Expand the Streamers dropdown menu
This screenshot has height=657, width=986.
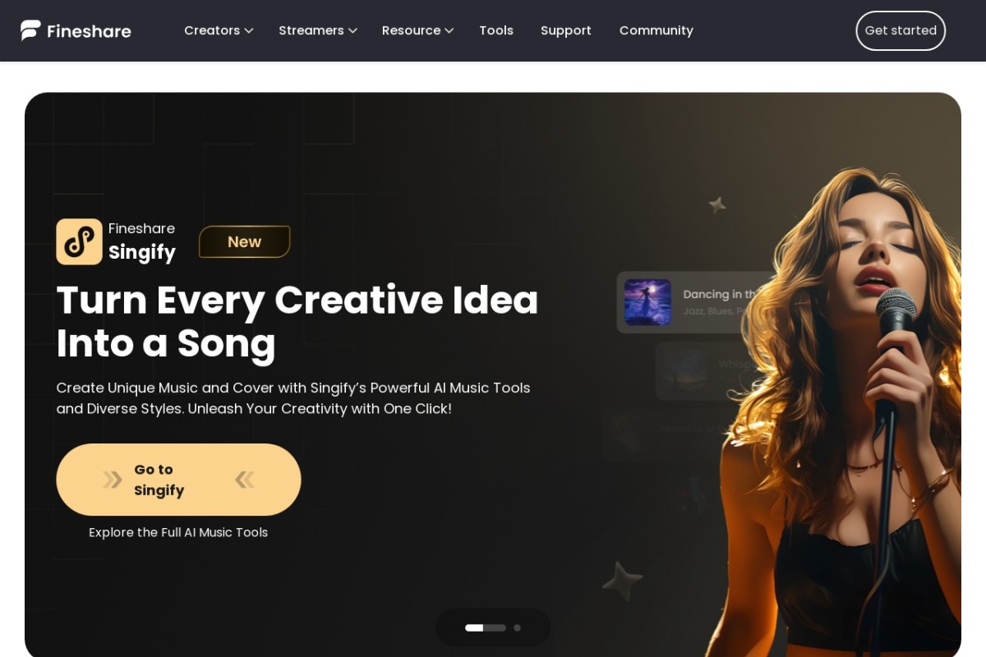(318, 30)
